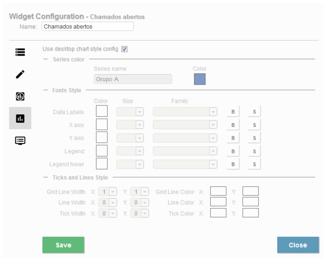Select the bar chart style sidebar icon

click(20, 118)
